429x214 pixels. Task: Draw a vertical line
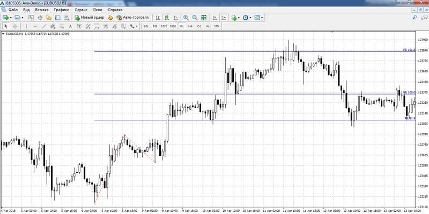click(26, 26)
